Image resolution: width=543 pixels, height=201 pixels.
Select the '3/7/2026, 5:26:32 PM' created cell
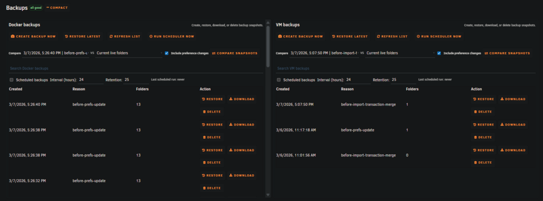tap(27, 181)
